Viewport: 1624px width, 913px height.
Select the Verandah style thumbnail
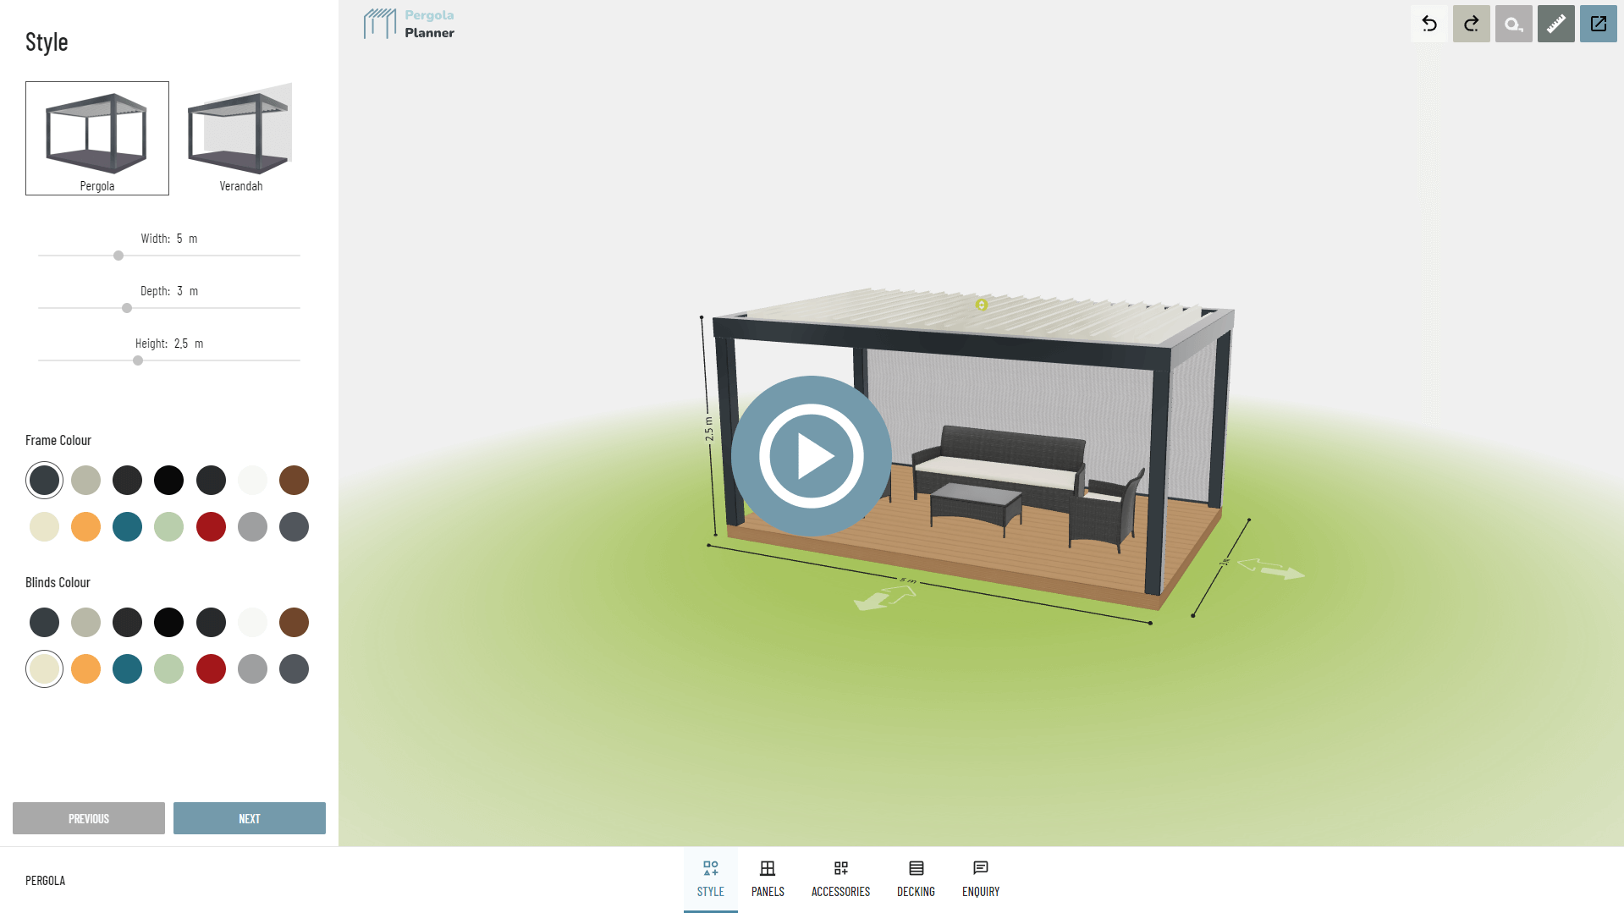tap(241, 138)
